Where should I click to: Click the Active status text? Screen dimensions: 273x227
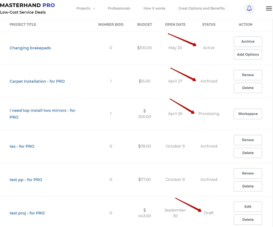point(209,48)
